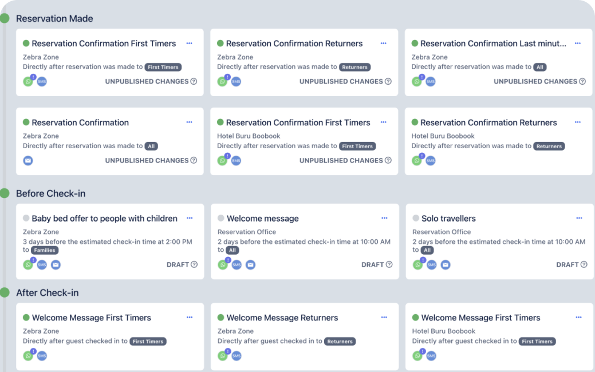This screenshot has width=595, height=372.
Task: Open more options for Baby bed offer card
Action: [190, 218]
